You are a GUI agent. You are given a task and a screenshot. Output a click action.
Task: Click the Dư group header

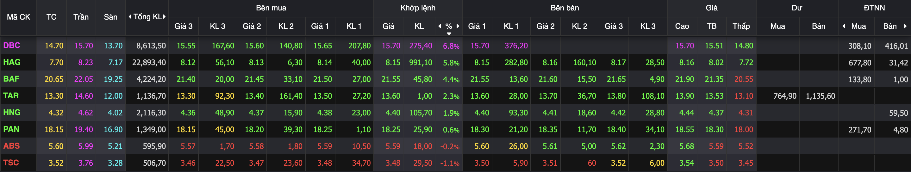(x=797, y=8)
